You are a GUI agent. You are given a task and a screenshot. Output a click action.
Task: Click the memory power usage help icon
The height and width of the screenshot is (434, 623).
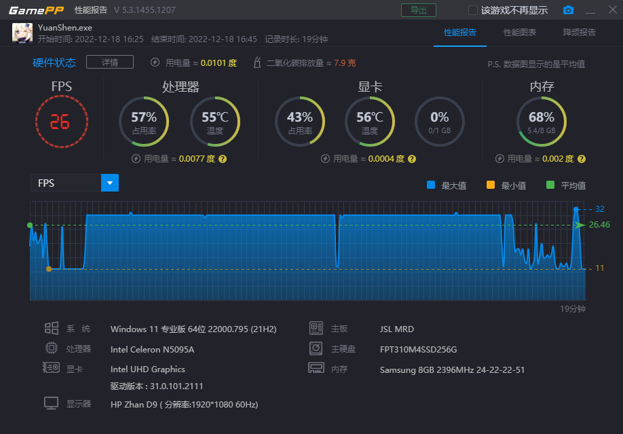[x=582, y=159]
